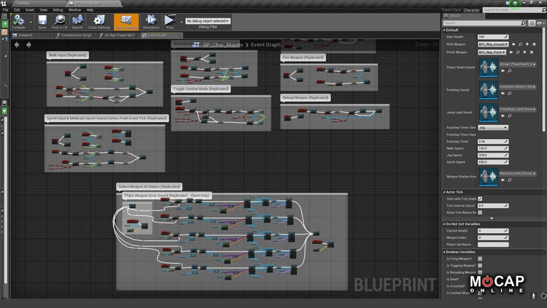The image size is (547, 308).
Task: Click the Compile blueprint icon
Action: 19,21
